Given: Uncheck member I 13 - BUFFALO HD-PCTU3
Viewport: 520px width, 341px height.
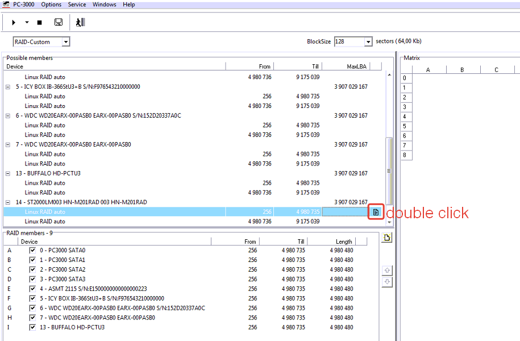Looking at the screenshot, I should pyautogui.click(x=32, y=327).
